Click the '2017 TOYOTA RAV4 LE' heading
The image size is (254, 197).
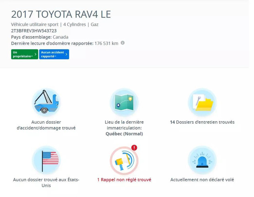pos(61,14)
